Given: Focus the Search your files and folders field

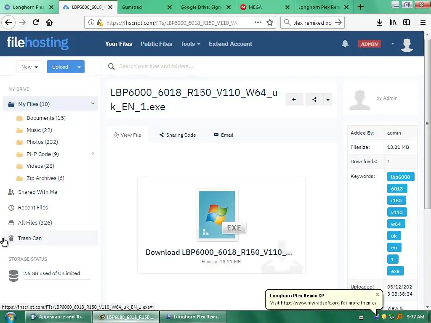Looking at the screenshot, I should click(156, 66).
